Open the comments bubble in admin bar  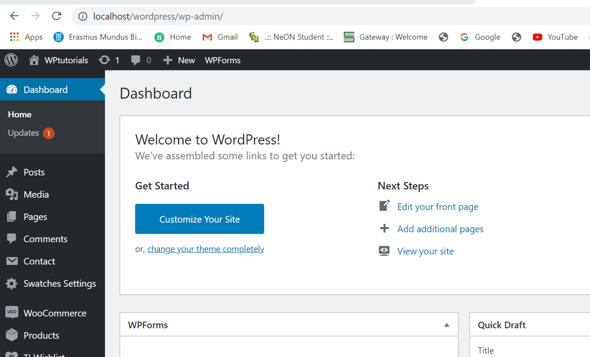click(x=136, y=60)
